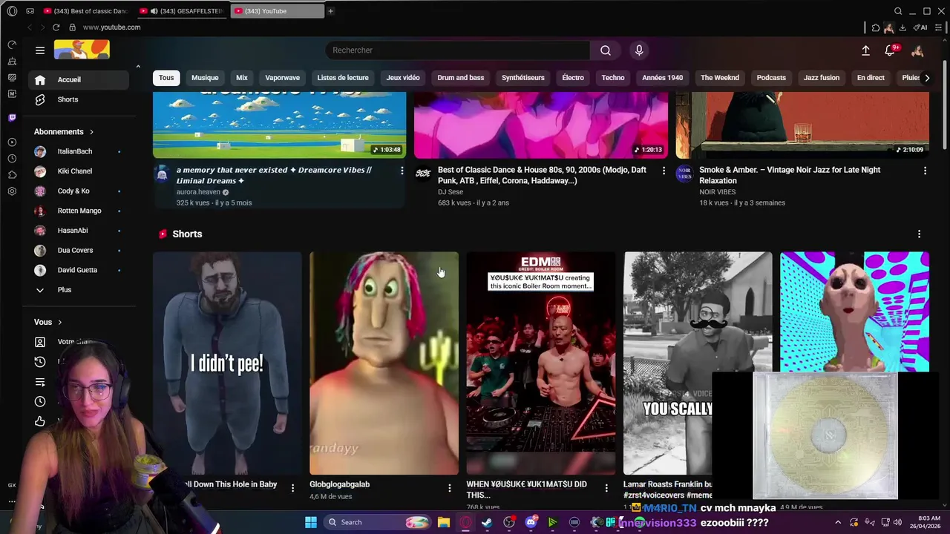Open the NOIR VIBES channel link
This screenshot has width=950, height=534.
pos(717,192)
